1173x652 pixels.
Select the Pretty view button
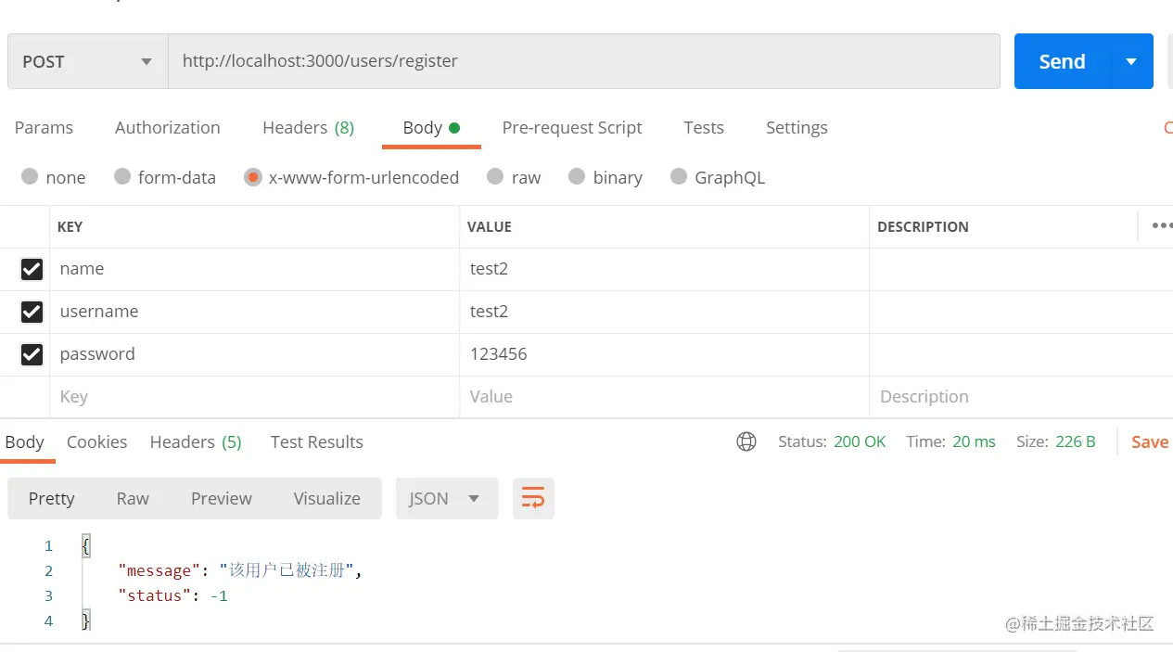(51, 498)
